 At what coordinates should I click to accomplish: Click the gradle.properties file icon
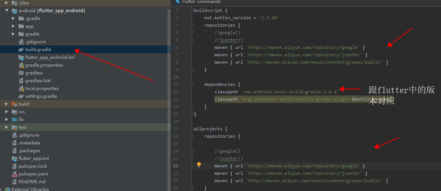[21, 65]
